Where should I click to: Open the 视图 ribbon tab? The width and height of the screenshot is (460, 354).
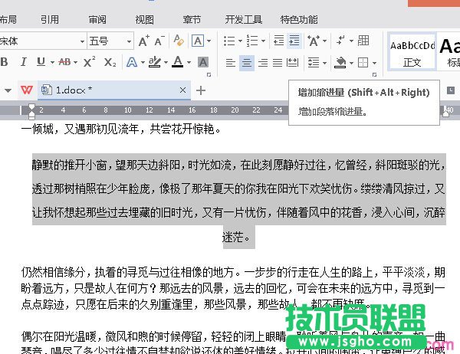pos(144,20)
